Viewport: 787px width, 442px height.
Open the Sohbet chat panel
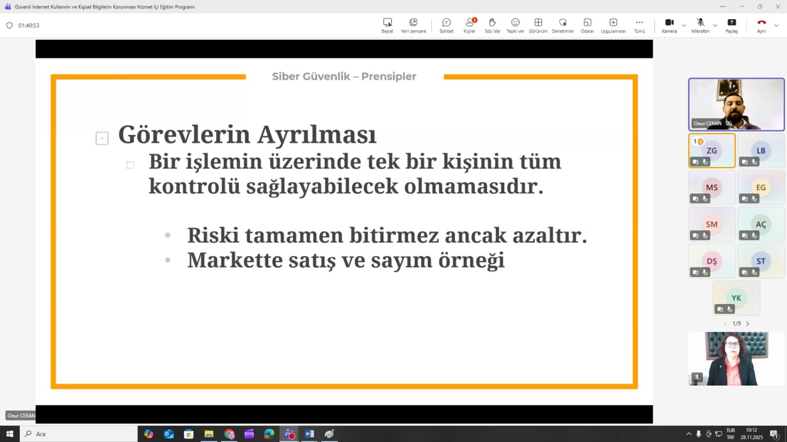click(446, 25)
